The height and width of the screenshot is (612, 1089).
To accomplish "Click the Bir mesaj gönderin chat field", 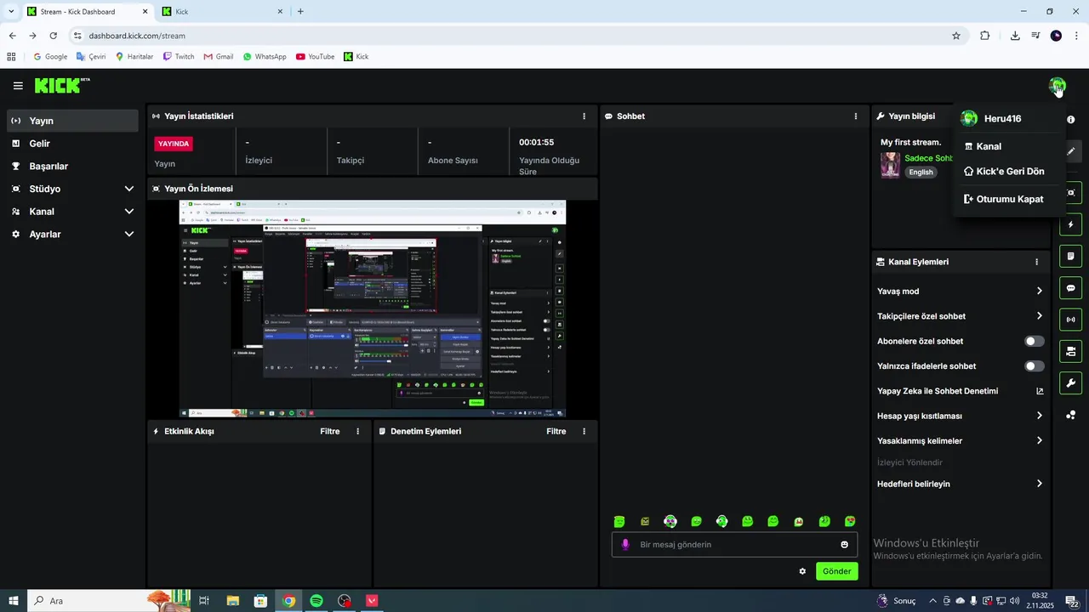I will (x=734, y=545).
